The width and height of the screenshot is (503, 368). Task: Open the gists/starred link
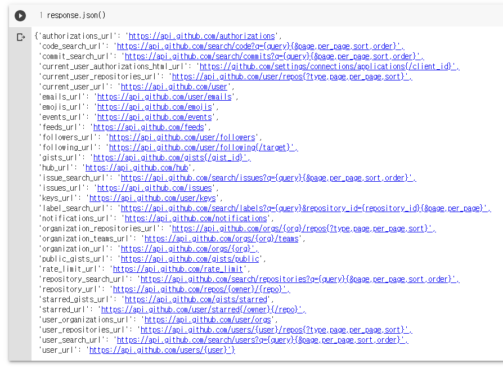click(196, 299)
